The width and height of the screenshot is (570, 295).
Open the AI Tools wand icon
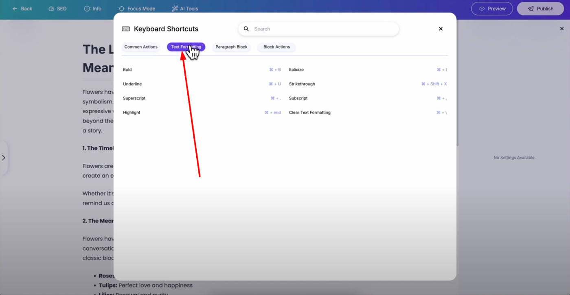tap(175, 9)
